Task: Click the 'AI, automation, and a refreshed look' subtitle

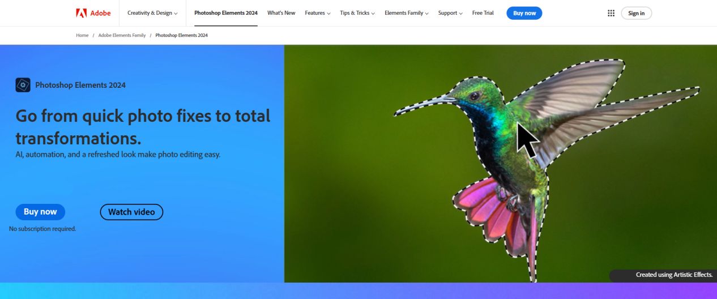Action: (x=118, y=154)
